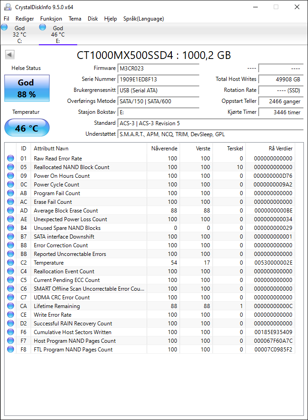Open the Språk(Language) menu
Image resolution: width=308 pixels, height=420 pixels.
tap(143, 19)
